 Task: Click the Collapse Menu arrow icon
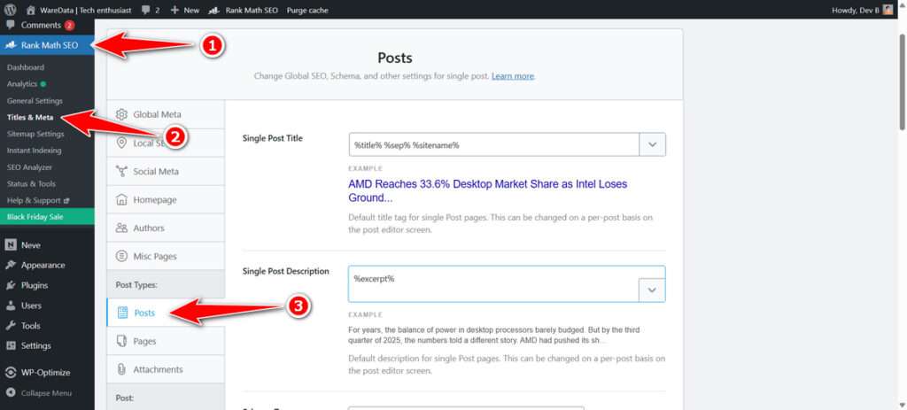11,392
